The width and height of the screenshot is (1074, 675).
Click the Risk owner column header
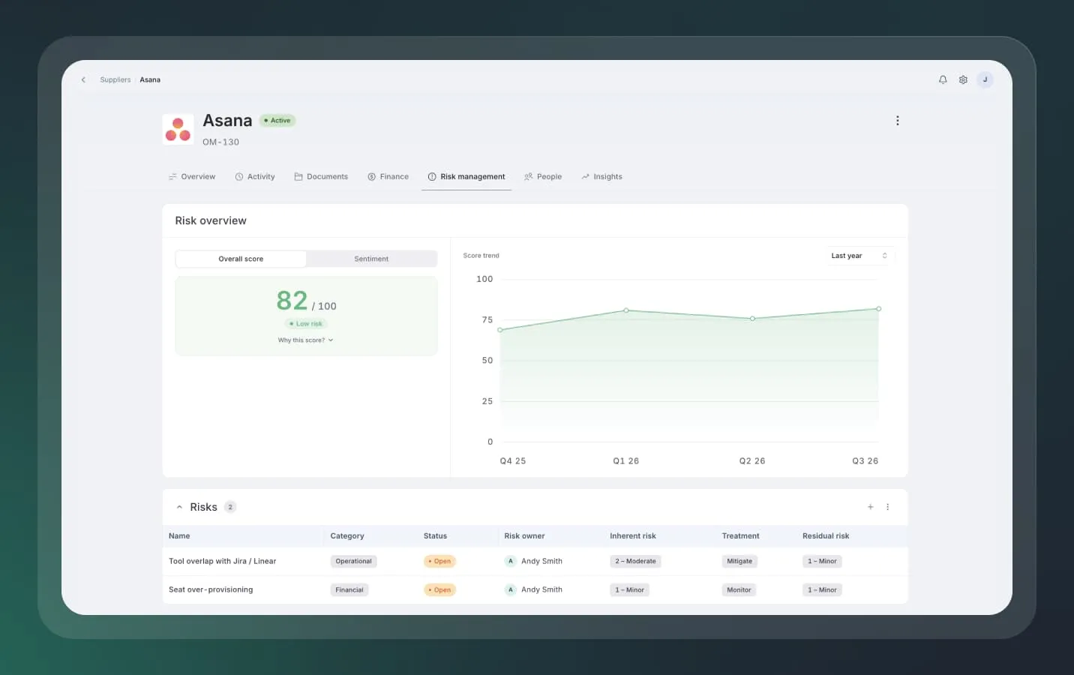524,536
